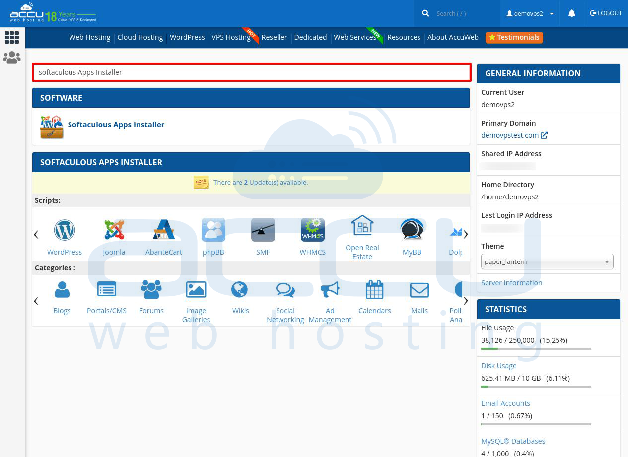628x457 pixels.
Task: Select the Home Directory path /home/demovps2
Action: 510,197
